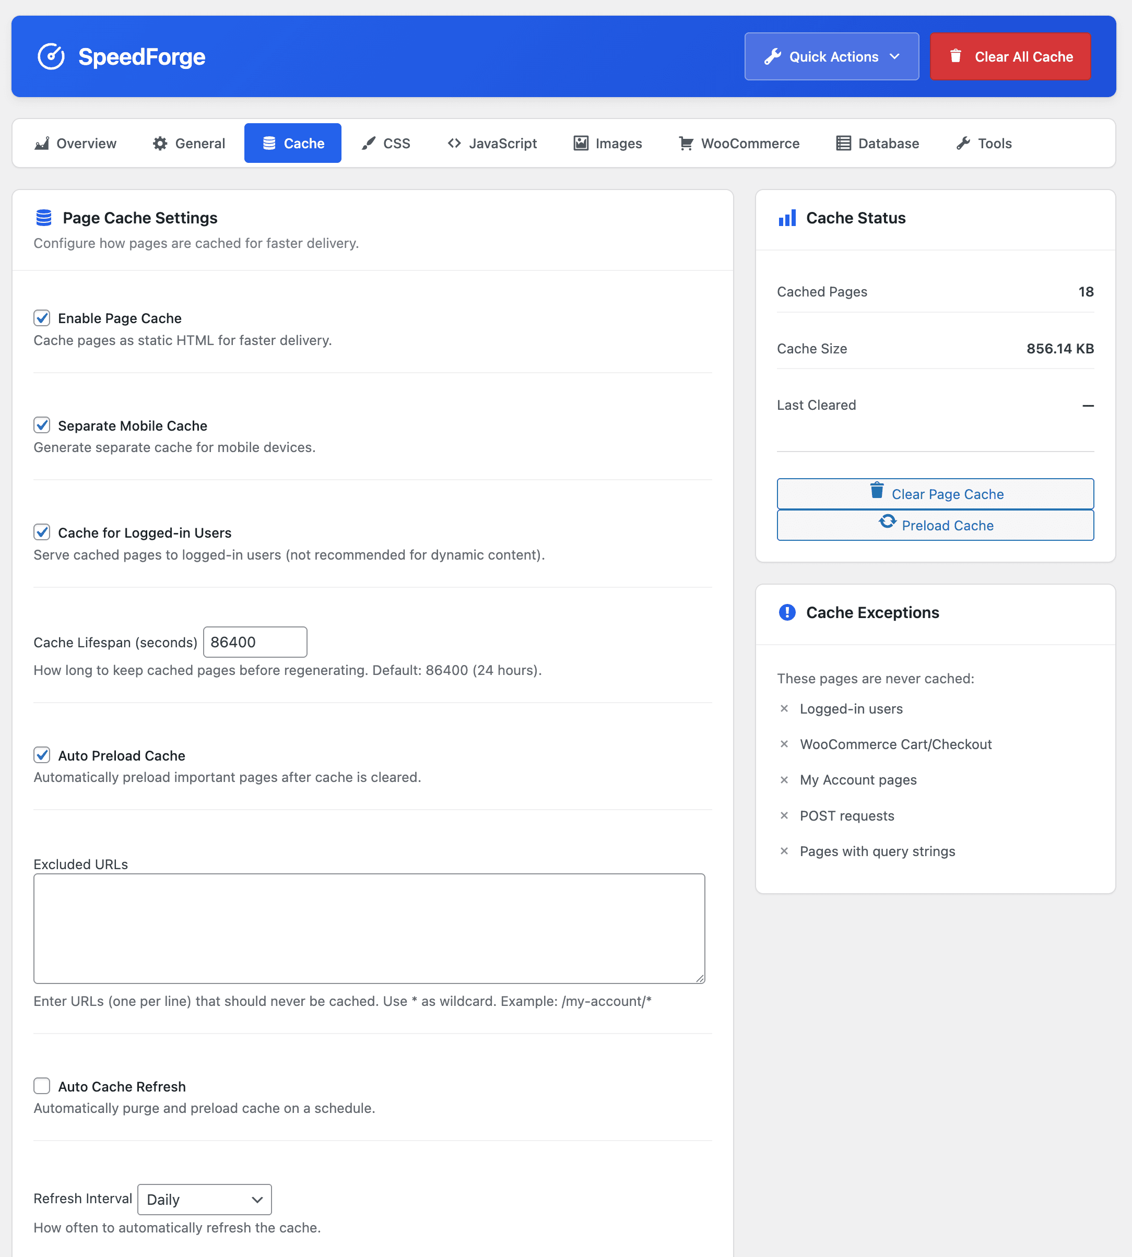Screen dimensions: 1132x1257
Task: Click the wrench icon in Quick Actions
Action: point(772,56)
